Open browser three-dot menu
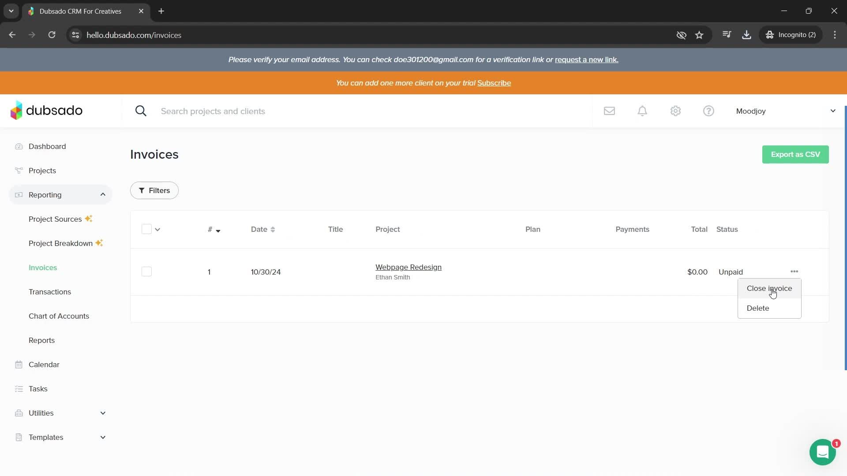This screenshot has height=476, width=847. [x=835, y=35]
